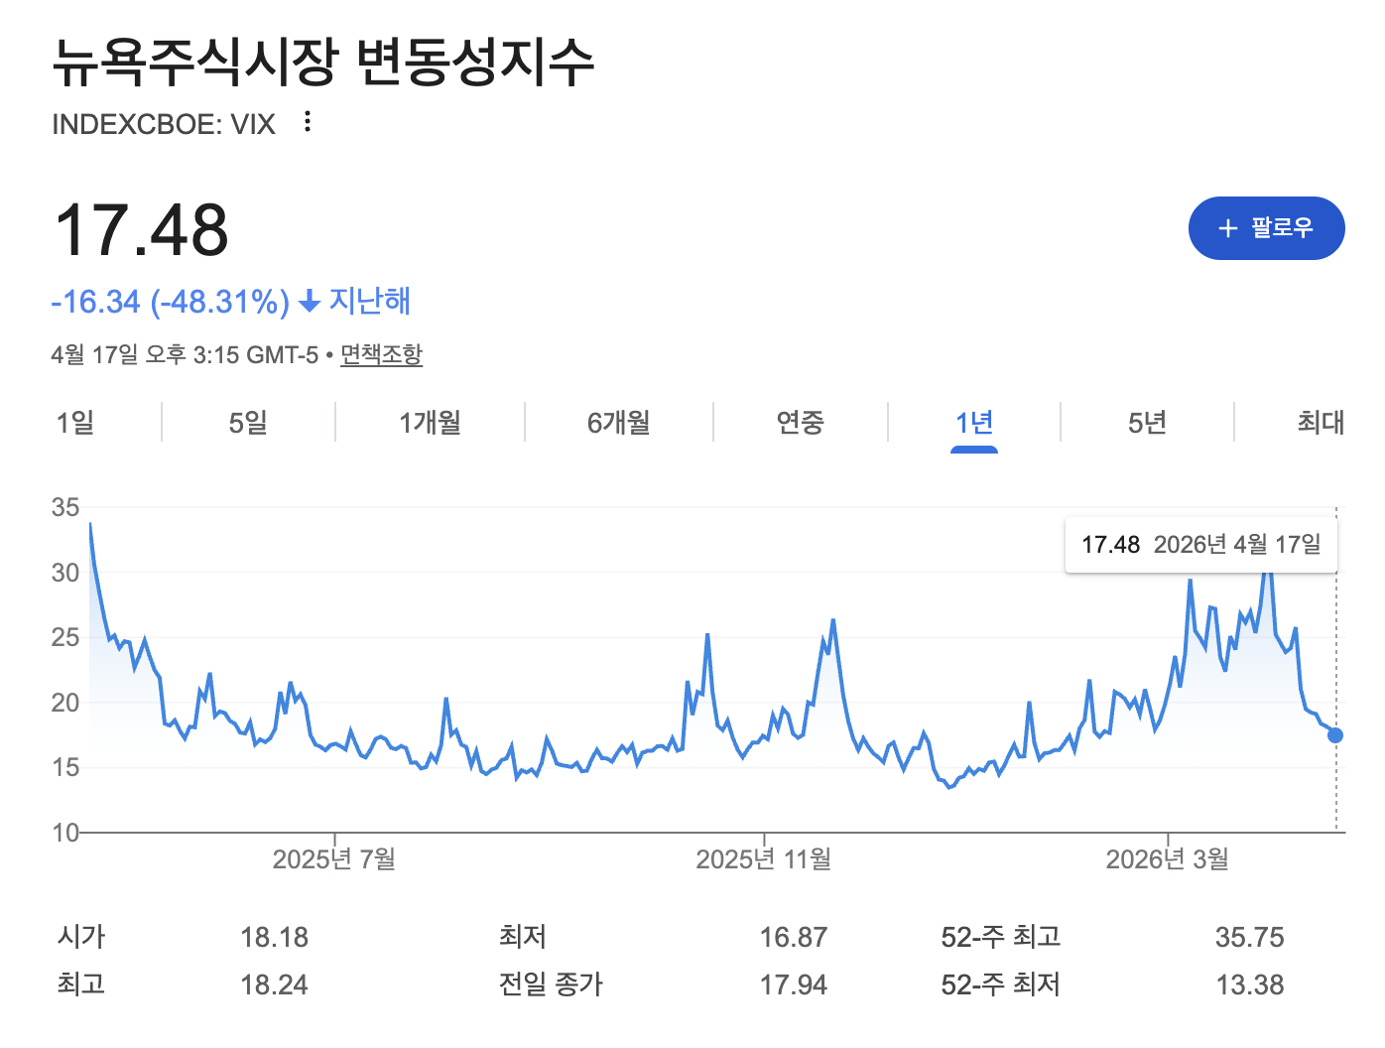Select the active 1년 tab
Screen dimensions: 1385x1048
click(x=974, y=423)
